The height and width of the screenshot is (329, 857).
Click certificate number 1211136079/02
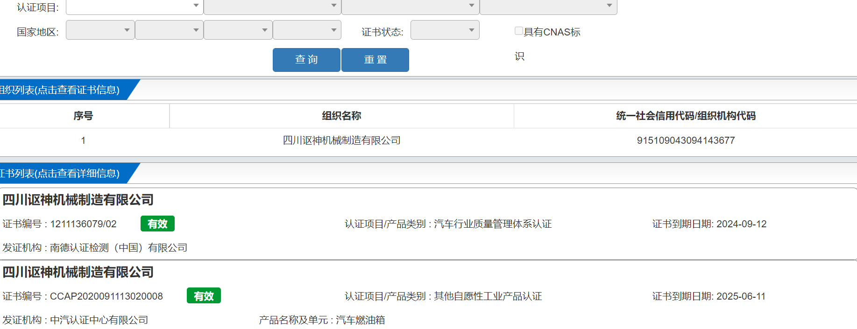pyautogui.click(x=83, y=224)
